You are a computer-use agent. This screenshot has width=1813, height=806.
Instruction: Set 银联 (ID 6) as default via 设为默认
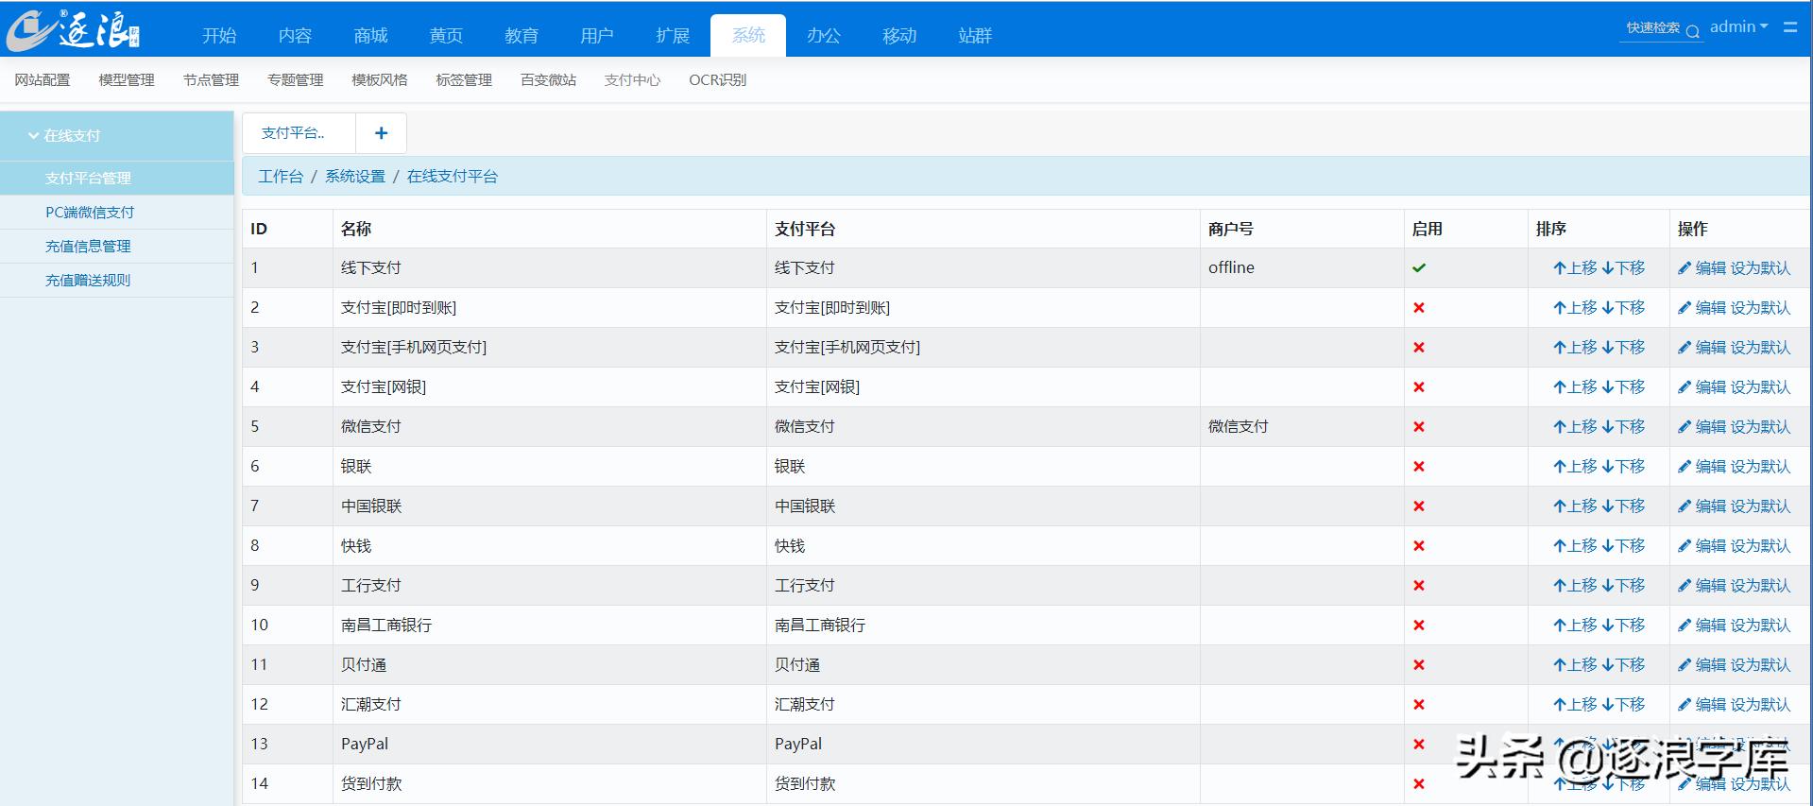click(x=1761, y=467)
